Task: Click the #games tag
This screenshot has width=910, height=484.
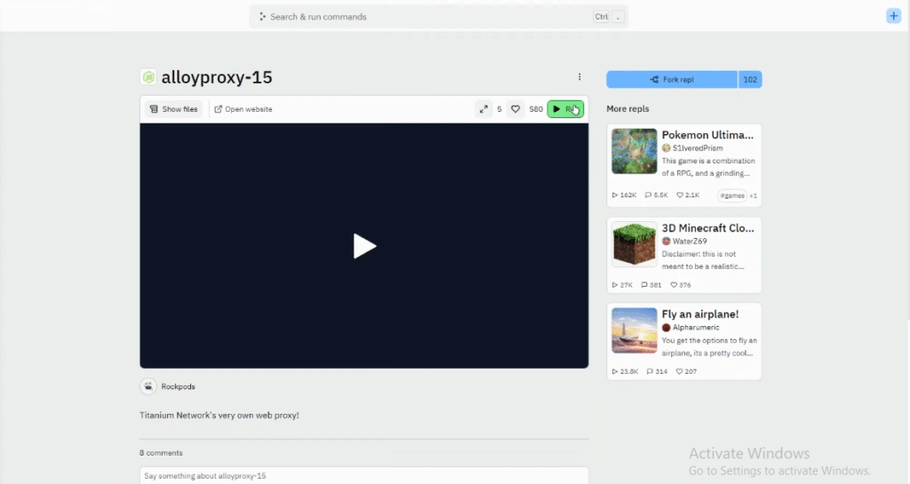Action: click(732, 195)
